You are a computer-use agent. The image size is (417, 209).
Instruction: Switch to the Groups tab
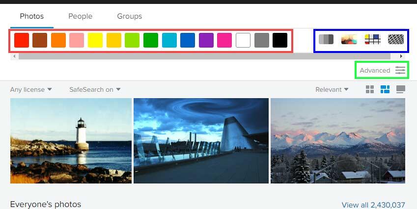130,16
